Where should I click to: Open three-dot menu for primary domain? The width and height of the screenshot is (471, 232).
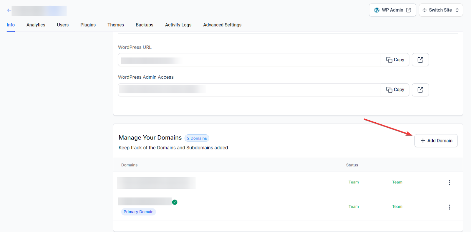(449, 207)
